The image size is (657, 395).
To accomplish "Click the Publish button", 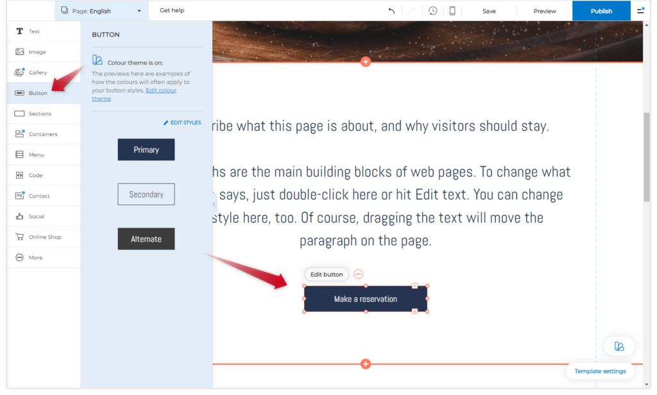I will 601,11.
